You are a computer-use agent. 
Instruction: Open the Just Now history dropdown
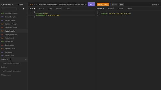(x=155, y=4)
